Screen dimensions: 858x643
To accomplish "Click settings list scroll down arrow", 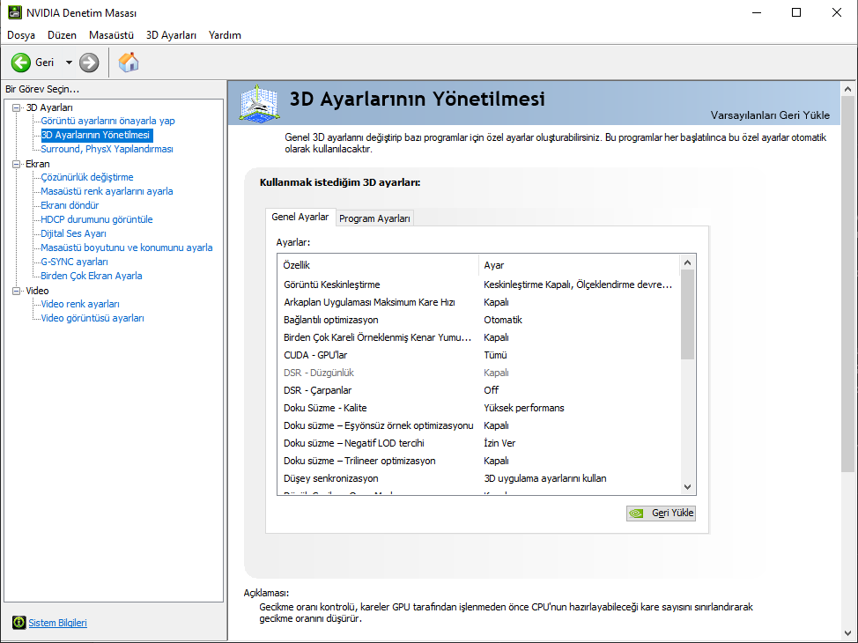I will click(688, 487).
